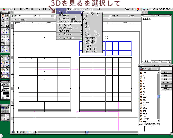Click the VectorWorks application switcher icon
This screenshot has height=138, width=173.
[x=144, y=9]
